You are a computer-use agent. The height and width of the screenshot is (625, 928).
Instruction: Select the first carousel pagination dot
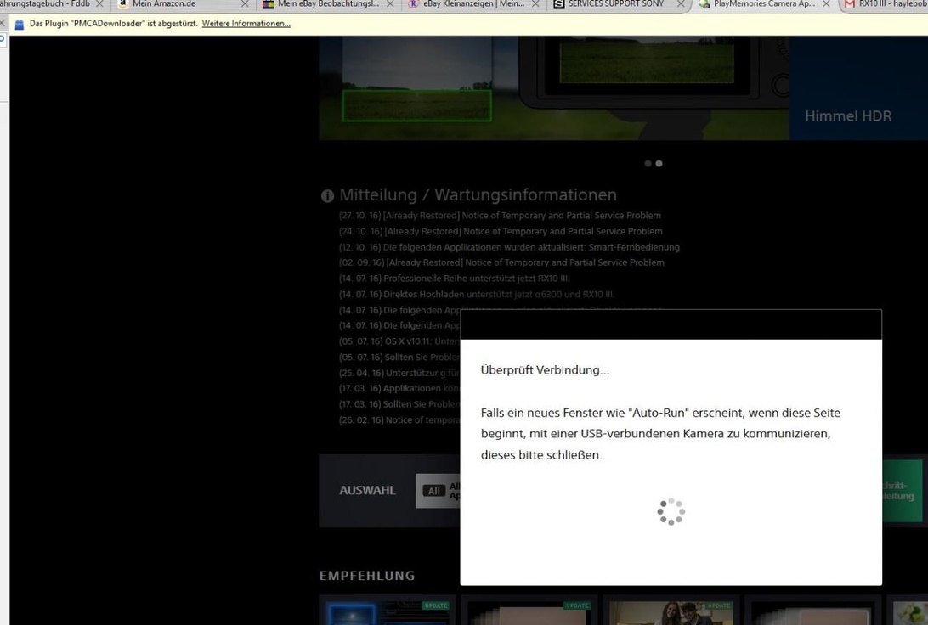click(648, 163)
